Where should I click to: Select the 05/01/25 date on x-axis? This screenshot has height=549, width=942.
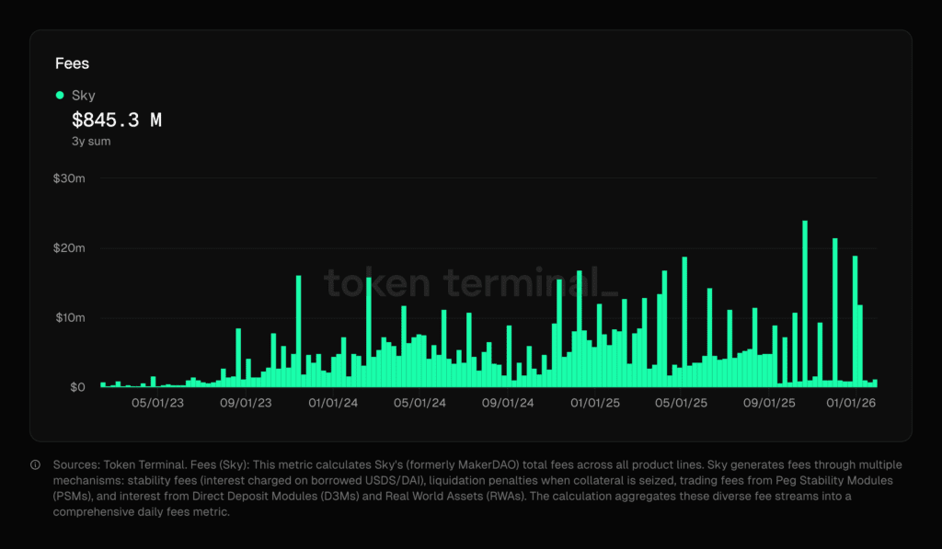coord(682,404)
